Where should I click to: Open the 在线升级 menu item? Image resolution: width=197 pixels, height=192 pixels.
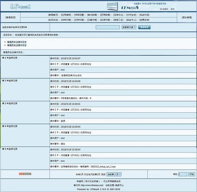click(145, 15)
